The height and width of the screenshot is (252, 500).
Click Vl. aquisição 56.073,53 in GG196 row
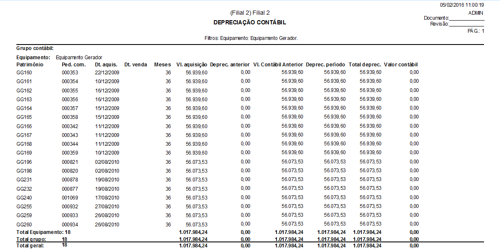tap(197, 162)
